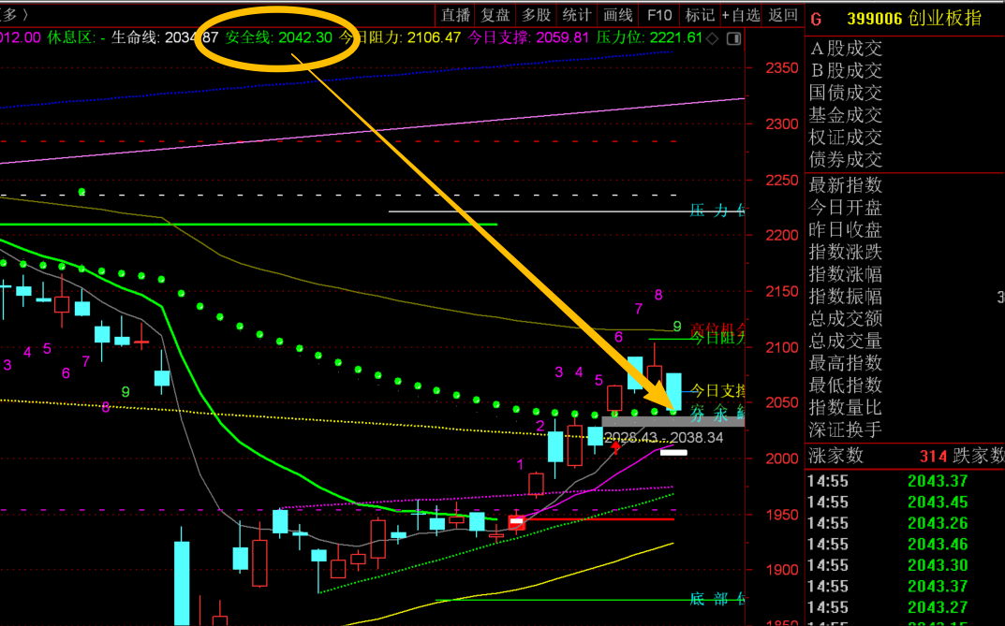Screen dimensions: 1005x626
Task: Toggle the side panel layout icon
Action: (734, 38)
